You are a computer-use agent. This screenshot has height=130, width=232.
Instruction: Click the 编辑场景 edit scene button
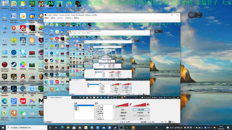(124, 113)
